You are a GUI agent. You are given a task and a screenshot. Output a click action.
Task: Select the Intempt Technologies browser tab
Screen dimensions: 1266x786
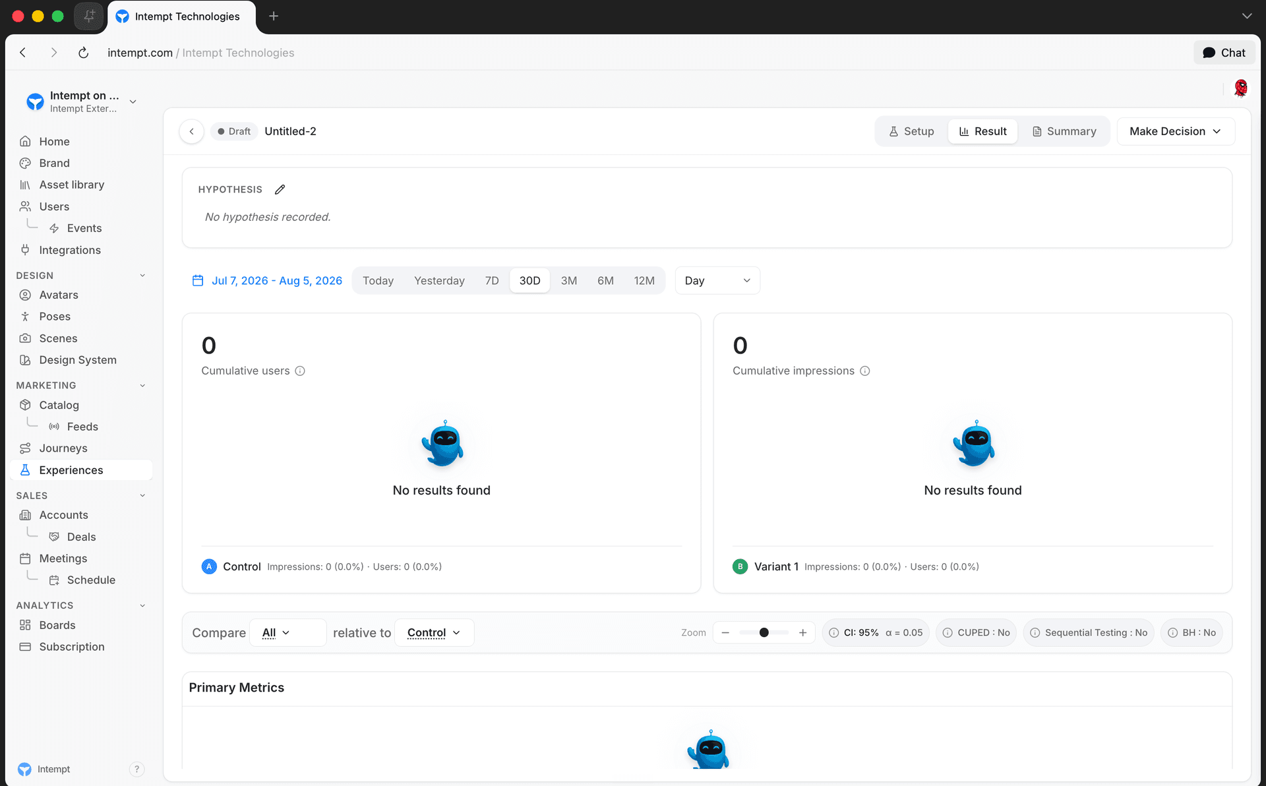click(x=182, y=16)
